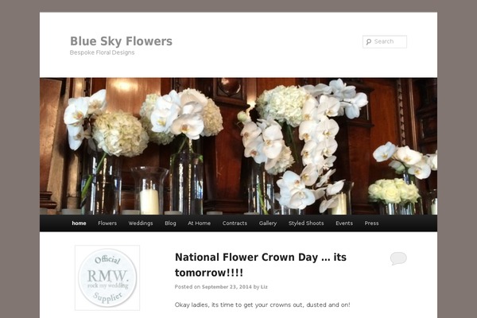
Task: Open the Press menu item
Action: (x=371, y=223)
